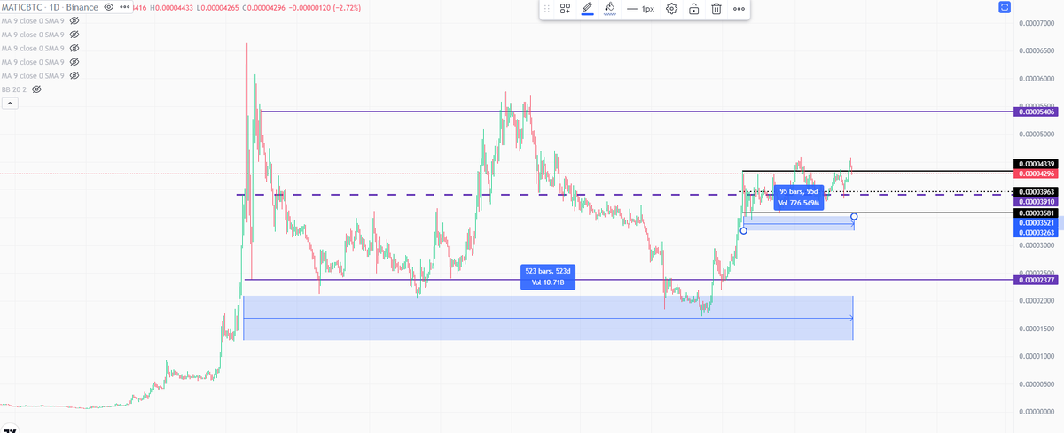
Task: Click the blue icon above price scale
Action: (x=1005, y=7)
